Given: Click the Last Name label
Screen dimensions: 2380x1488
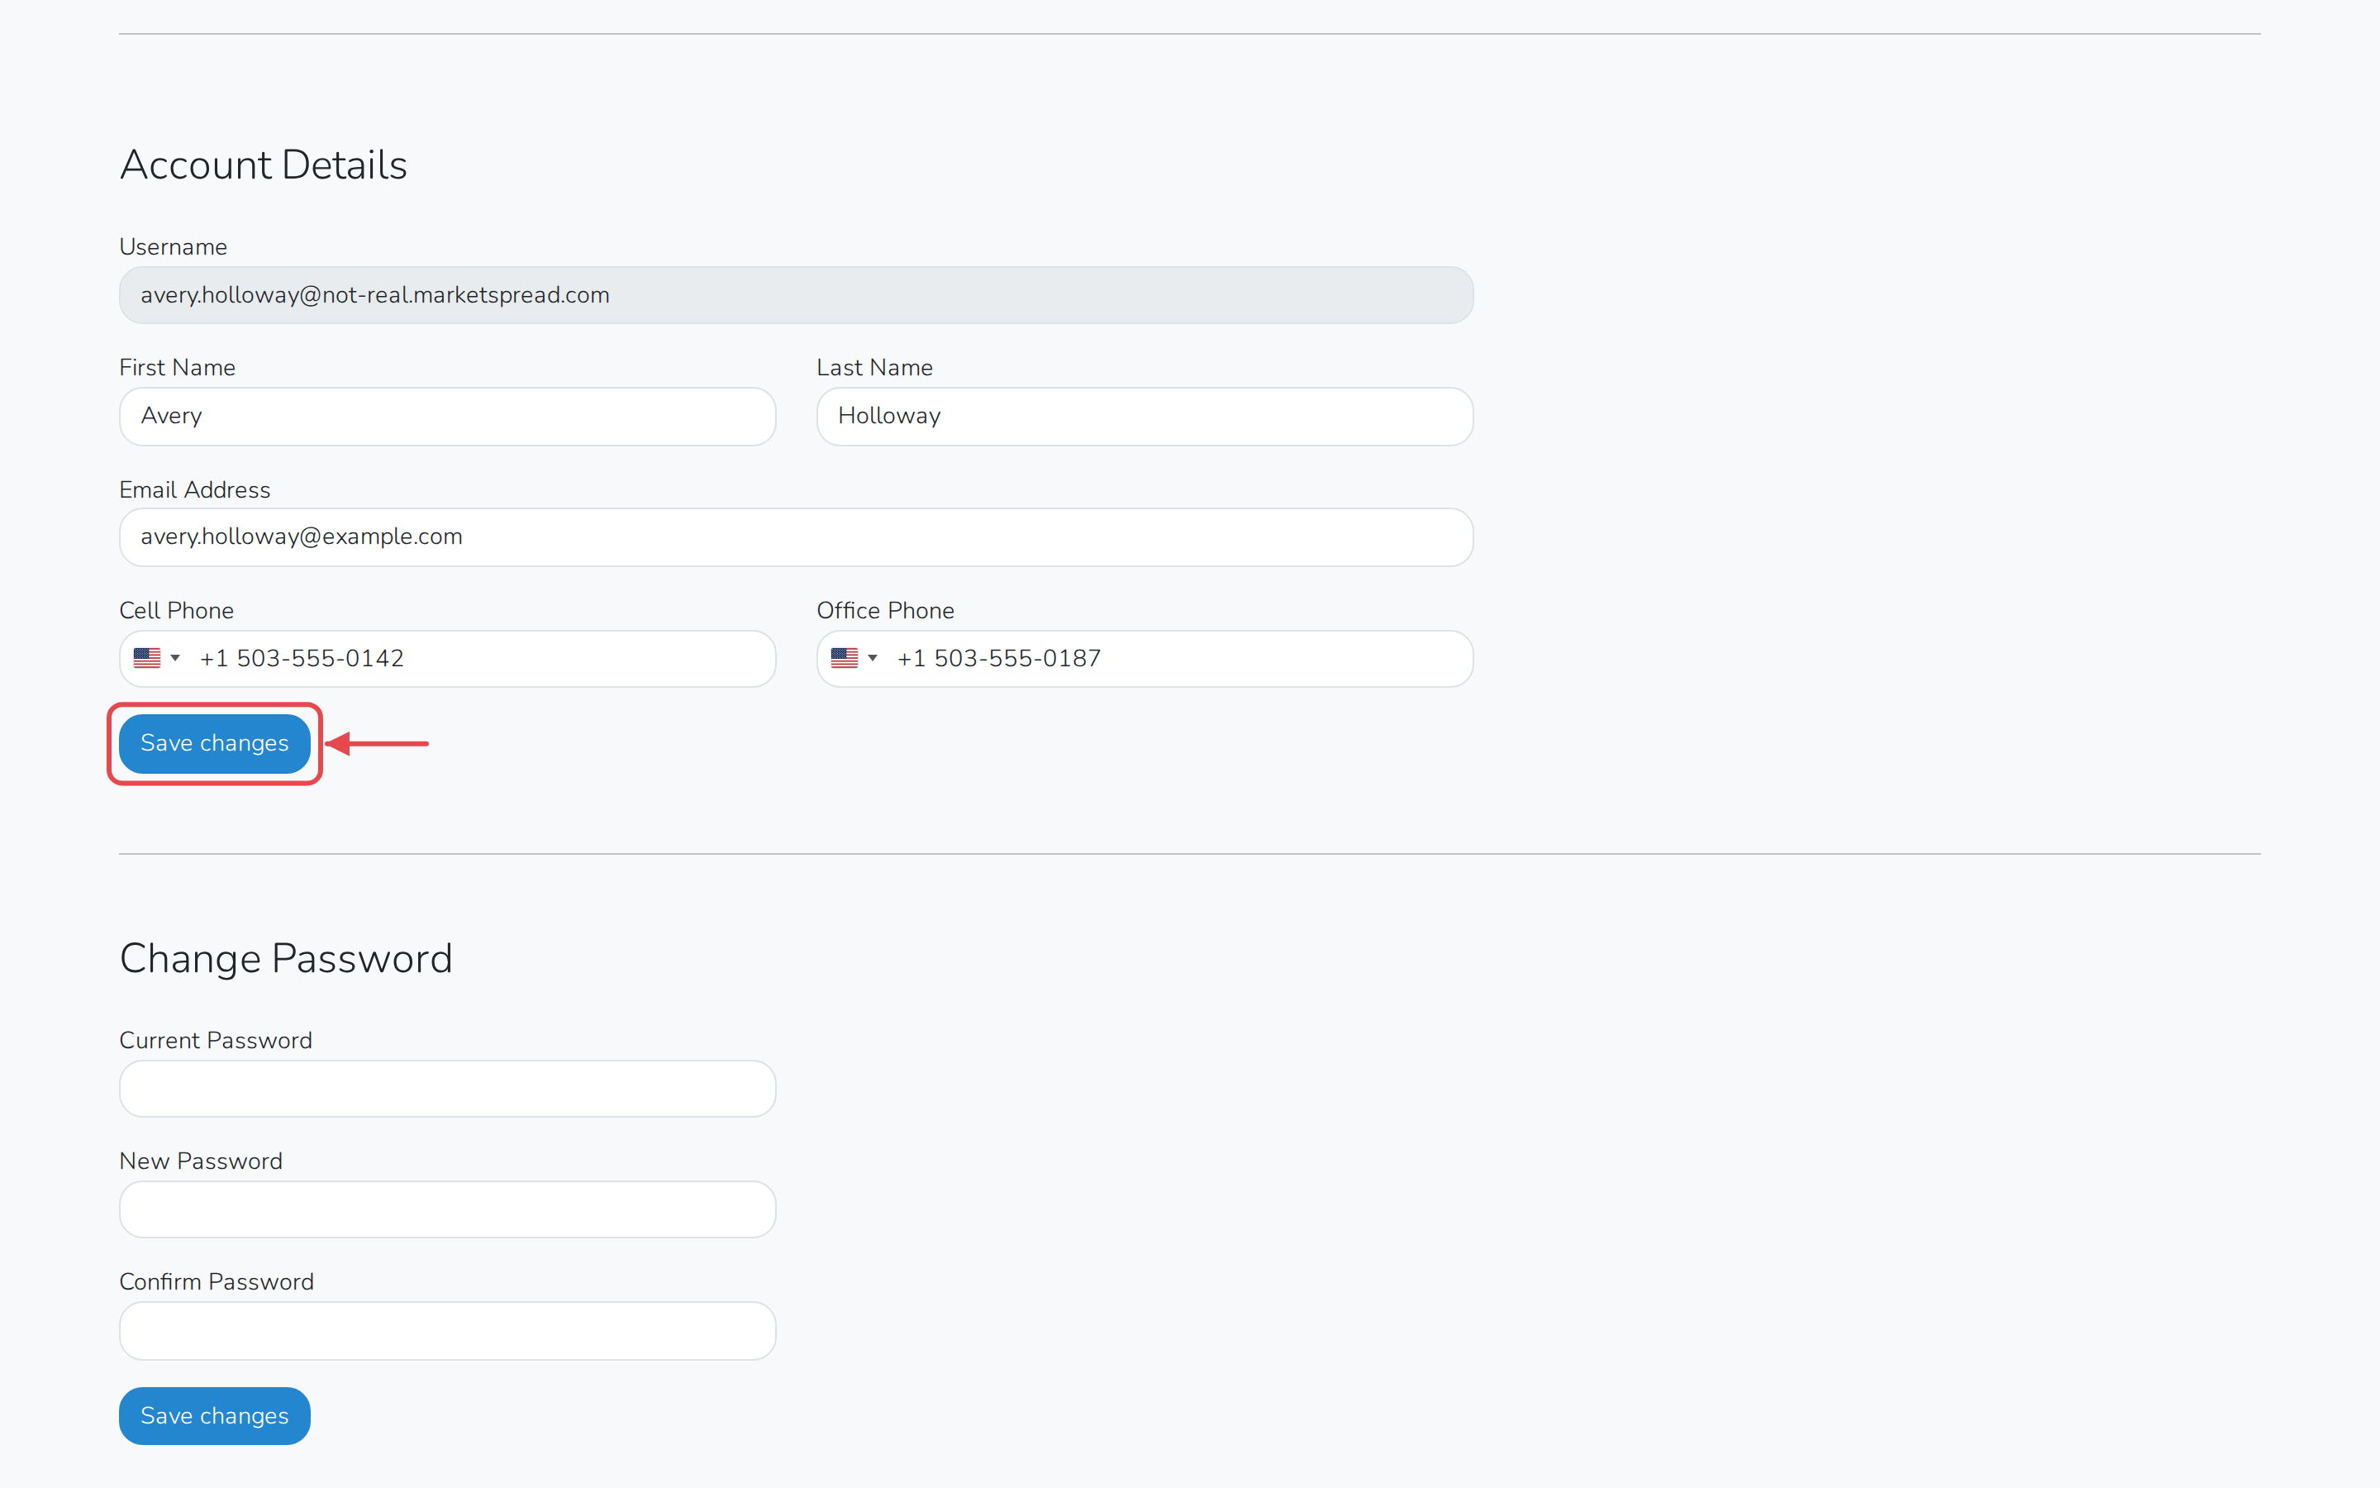Looking at the screenshot, I should (x=874, y=367).
